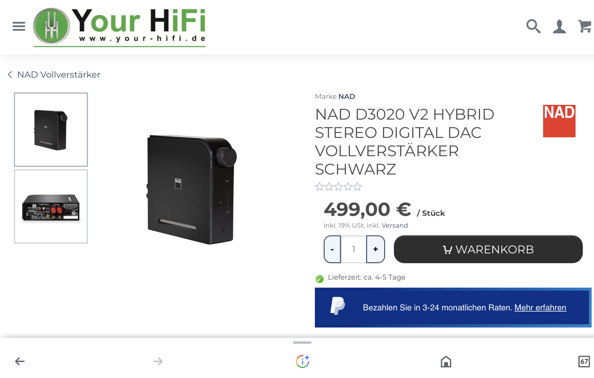Add product to Warenkorb
594x378 pixels.
[488, 249]
